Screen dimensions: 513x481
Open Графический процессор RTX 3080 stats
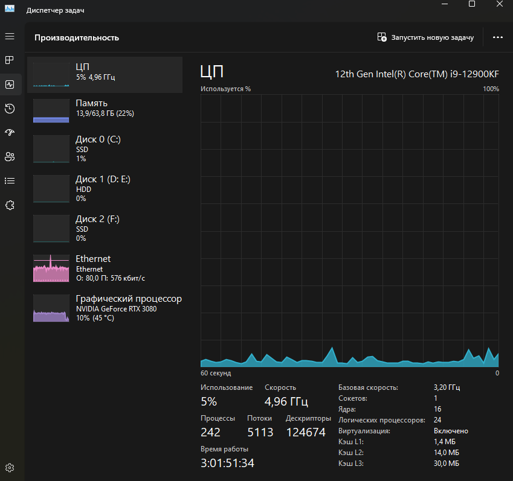tap(105, 308)
